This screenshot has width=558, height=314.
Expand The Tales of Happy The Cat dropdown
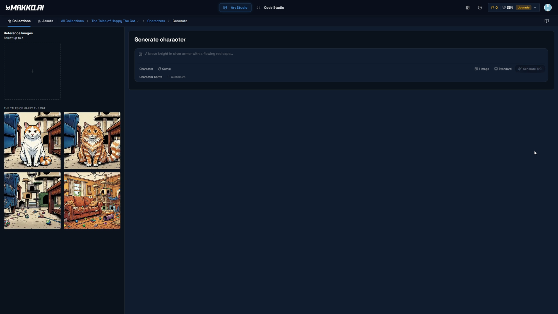(x=138, y=21)
